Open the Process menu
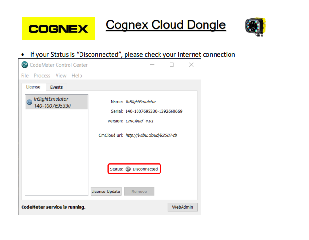The image size is (309, 240). 42,76
